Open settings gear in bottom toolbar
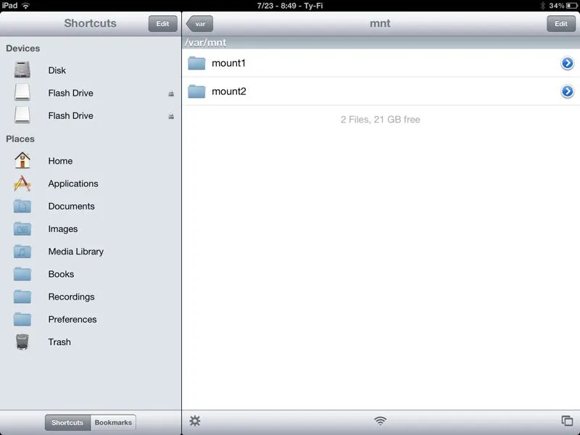The height and width of the screenshot is (435, 580). point(194,421)
